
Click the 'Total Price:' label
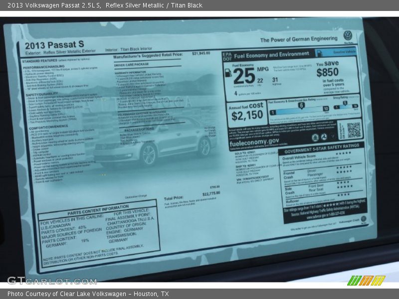tap(174, 197)
